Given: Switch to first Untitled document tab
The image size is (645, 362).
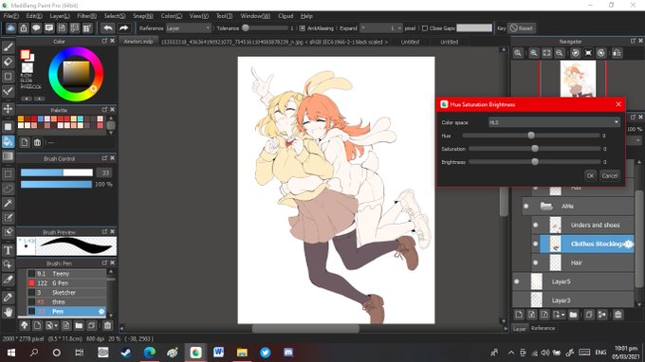Looking at the screenshot, I should [x=410, y=42].
